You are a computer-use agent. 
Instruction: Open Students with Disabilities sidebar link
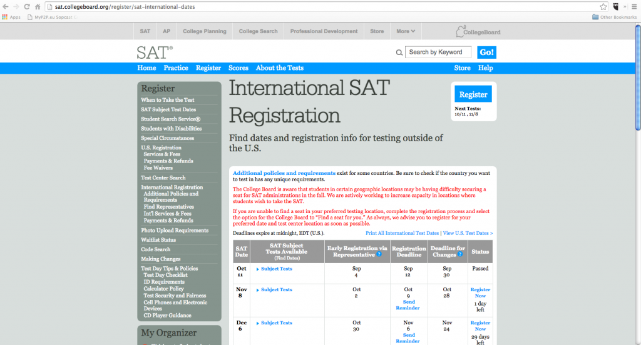pos(172,129)
